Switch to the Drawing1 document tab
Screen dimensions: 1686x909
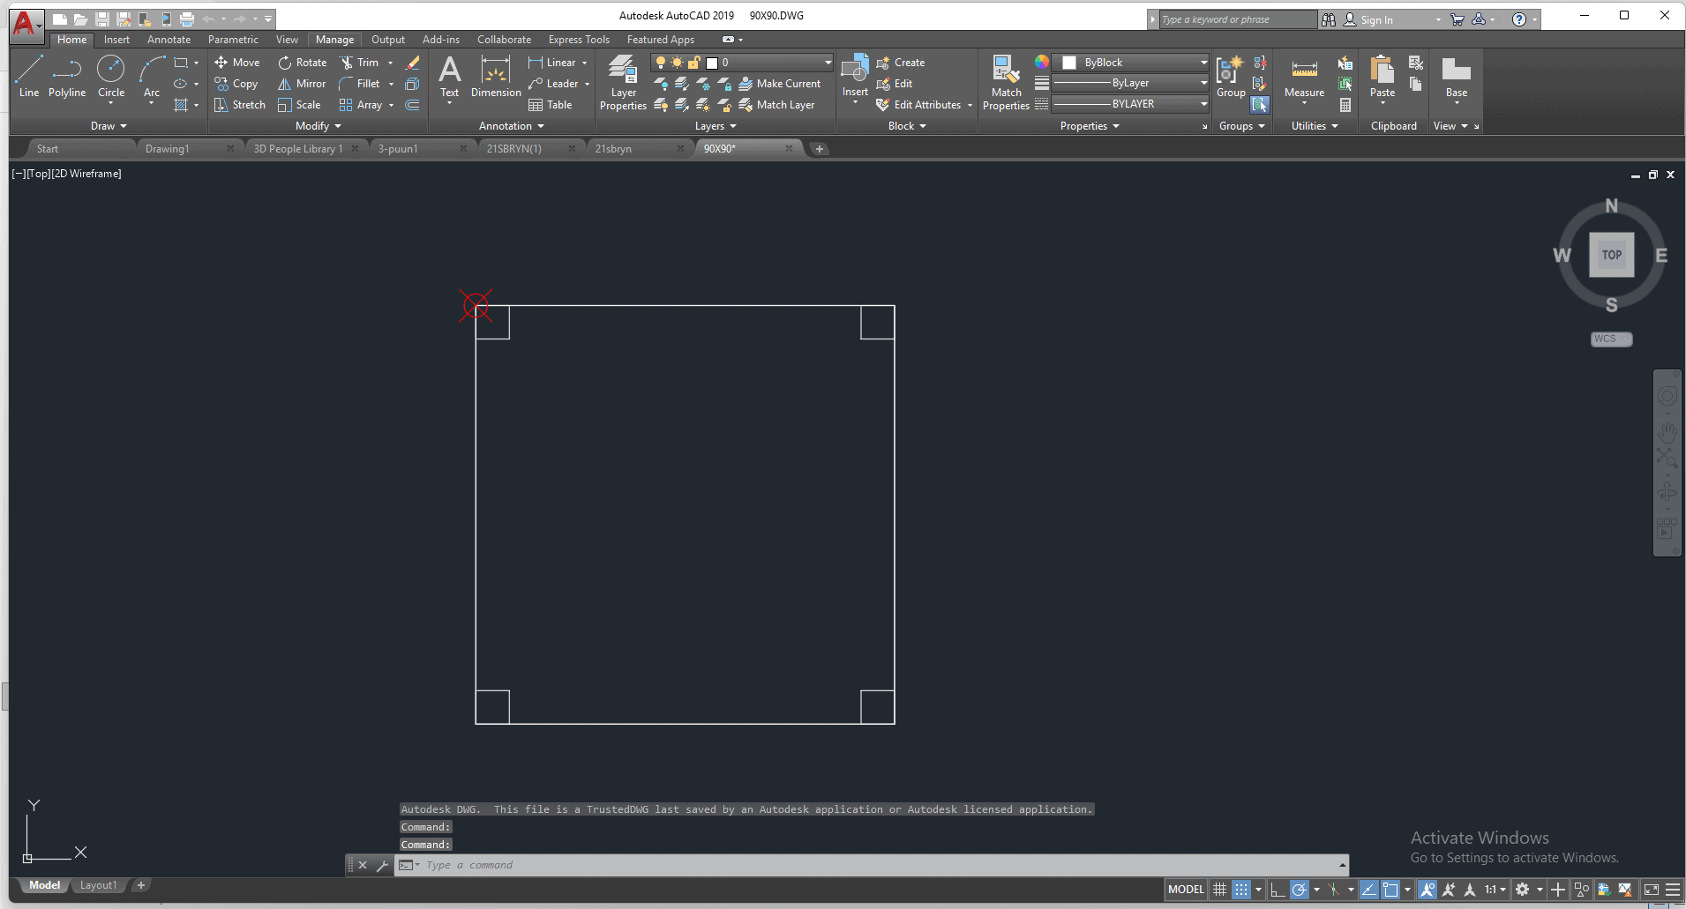point(168,149)
